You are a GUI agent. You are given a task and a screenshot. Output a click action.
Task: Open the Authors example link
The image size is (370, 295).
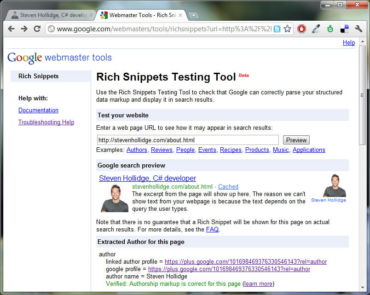137,150
